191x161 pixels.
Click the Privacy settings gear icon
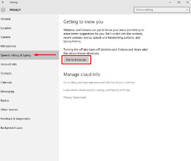[3, 10]
